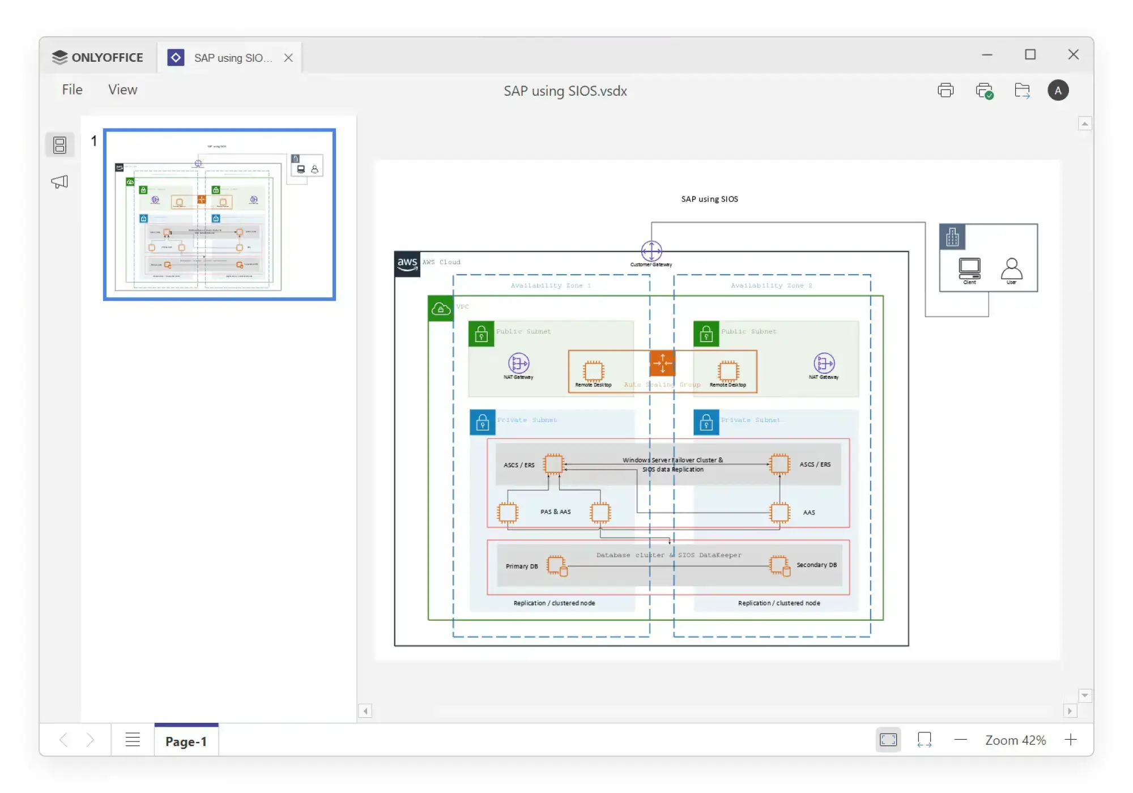This screenshot has width=1133, height=793.
Task: Click the ONLYOFFICE home logo
Action: (x=97, y=57)
